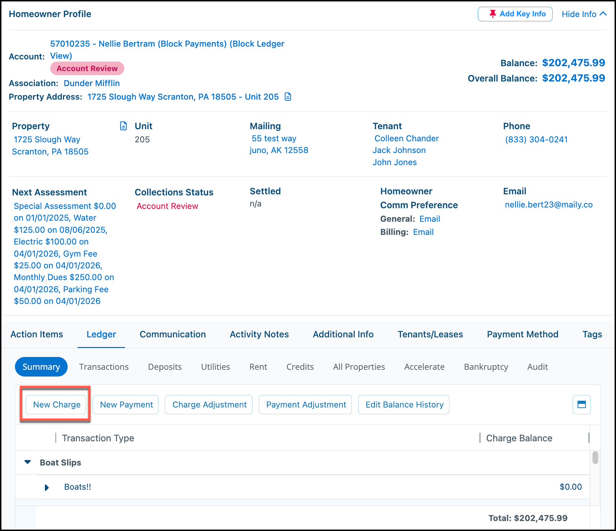Open tenant Colleen Chander
The height and width of the screenshot is (531, 616).
coord(407,138)
